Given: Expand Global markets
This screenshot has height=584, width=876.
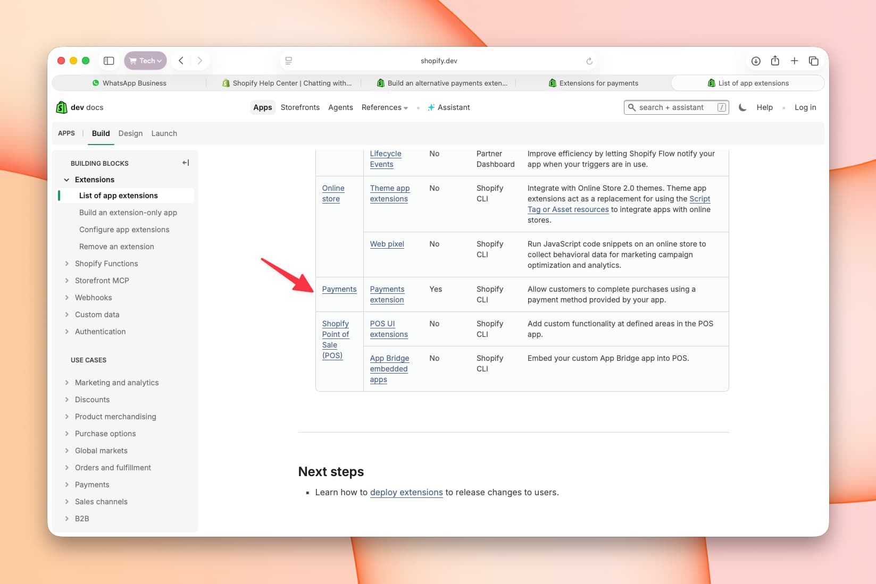Looking at the screenshot, I should click(66, 451).
